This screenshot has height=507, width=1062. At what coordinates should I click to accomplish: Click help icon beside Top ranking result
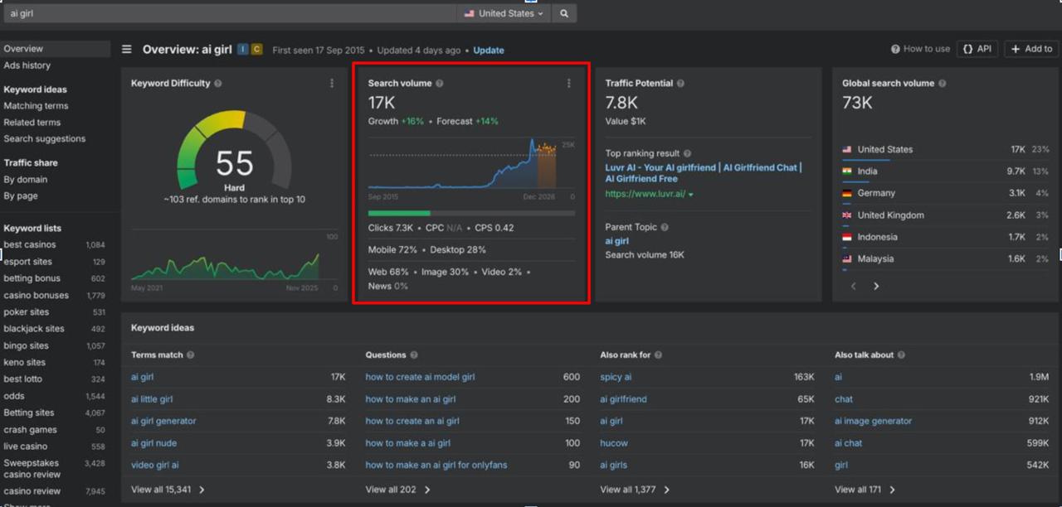[x=687, y=153]
